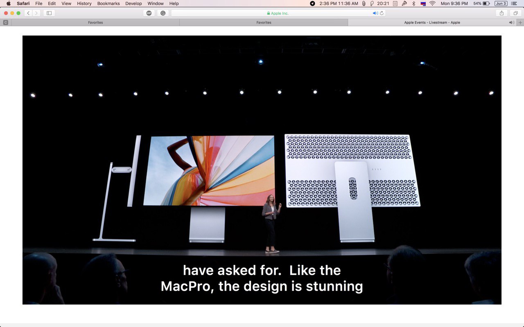
Task: Focus the Apple Inc. address bar
Action: coord(278,13)
